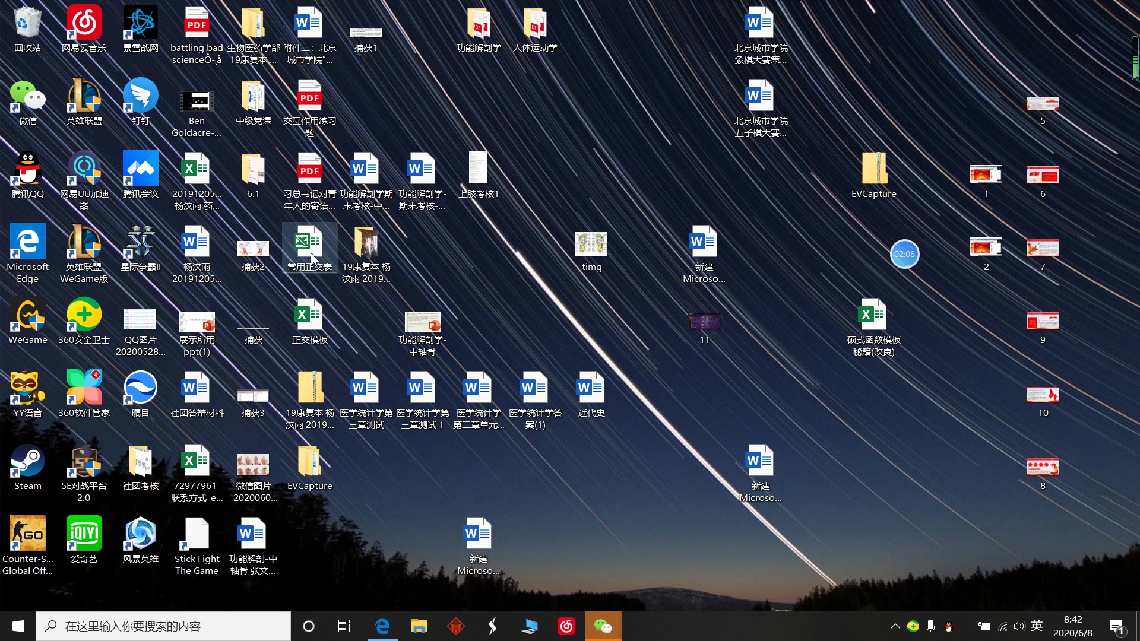The width and height of the screenshot is (1140, 641).
Task: Launch YY Voice (YY语音) from desktop
Action: (27, 395)
